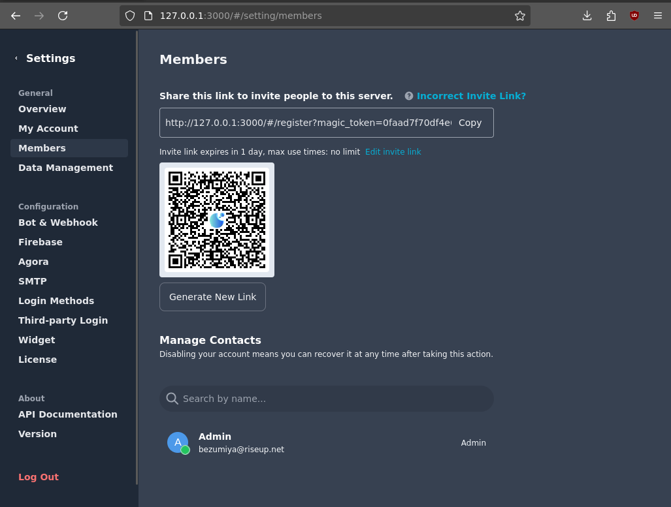Bookmark this page with star icon
This screenshot has height=507, width=671.
click(520, 16)
